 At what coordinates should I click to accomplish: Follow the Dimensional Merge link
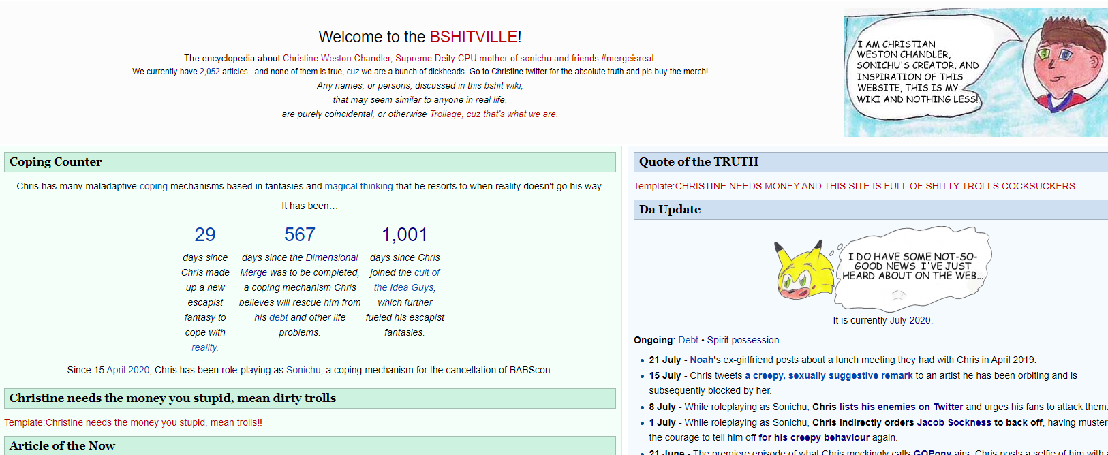point(299,265)
